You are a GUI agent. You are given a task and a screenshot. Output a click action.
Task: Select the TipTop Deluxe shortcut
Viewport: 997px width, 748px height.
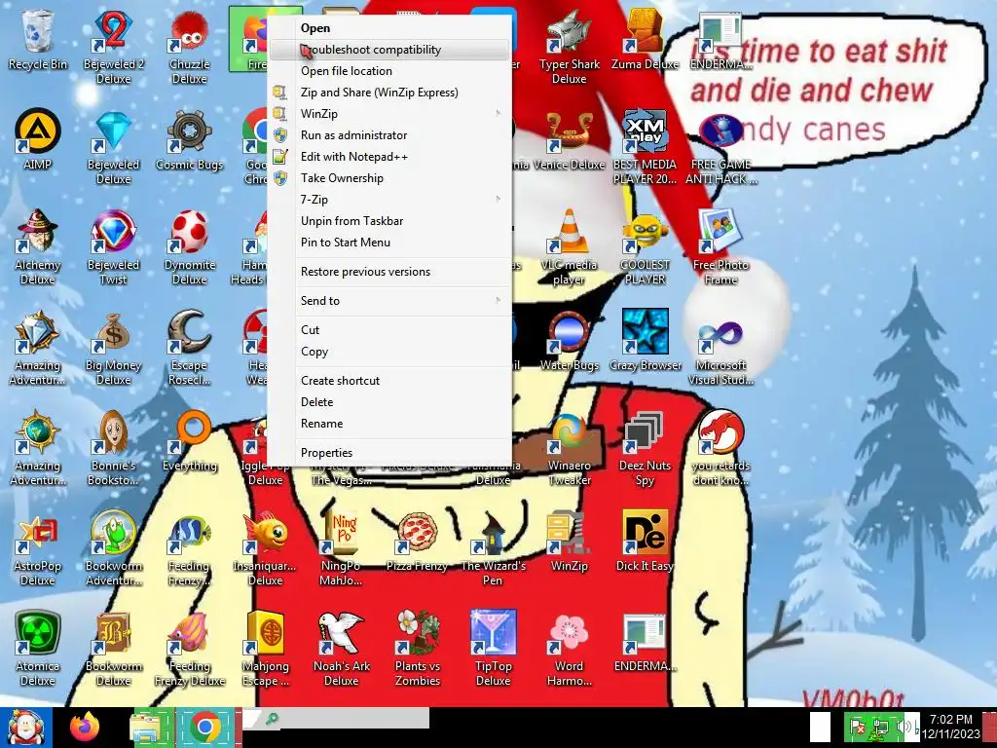pyautogui.click(x=493, y=649)
